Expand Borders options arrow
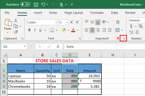The height and width of the screenshot is (96, 145). pos(57,30)
